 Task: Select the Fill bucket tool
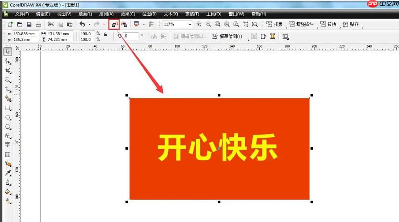(8, 192)
